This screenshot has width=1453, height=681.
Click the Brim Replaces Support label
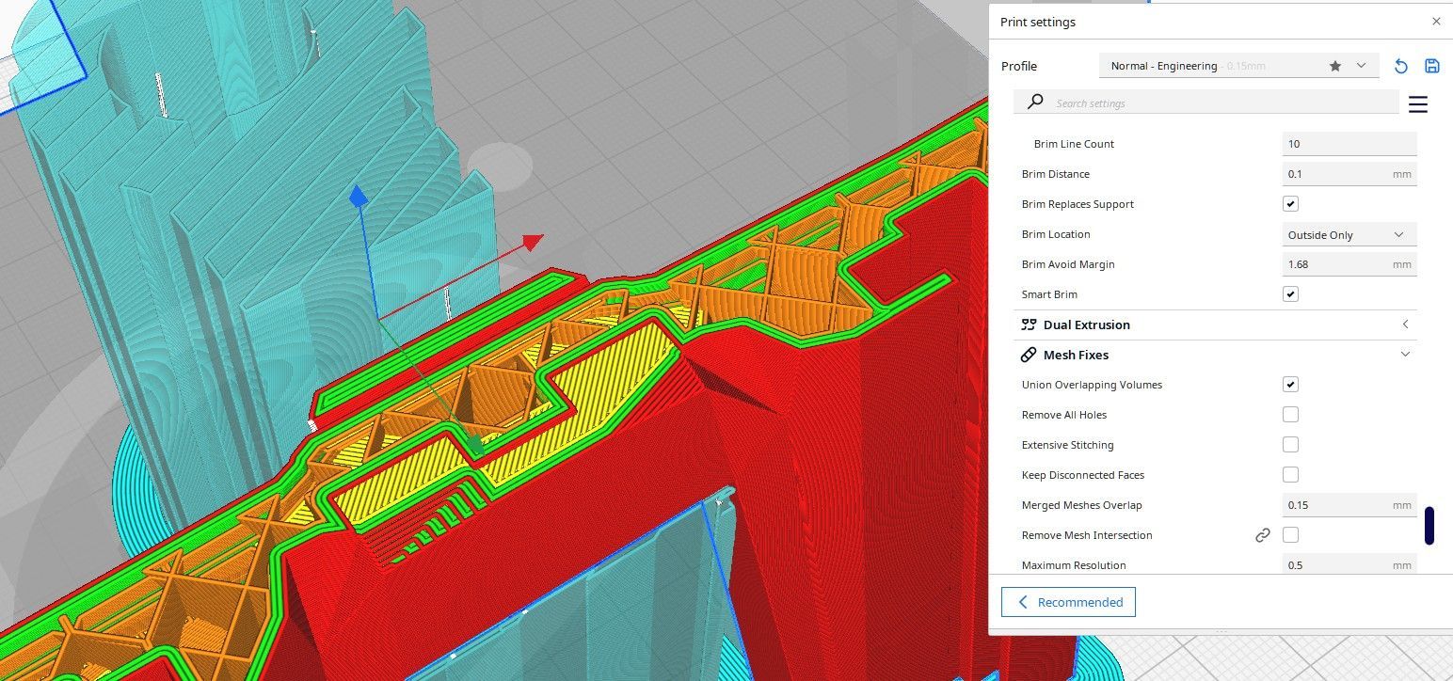coord(1078,204)
